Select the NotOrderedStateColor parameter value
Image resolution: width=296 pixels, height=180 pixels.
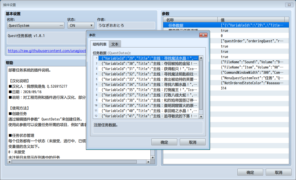[252, 83]
